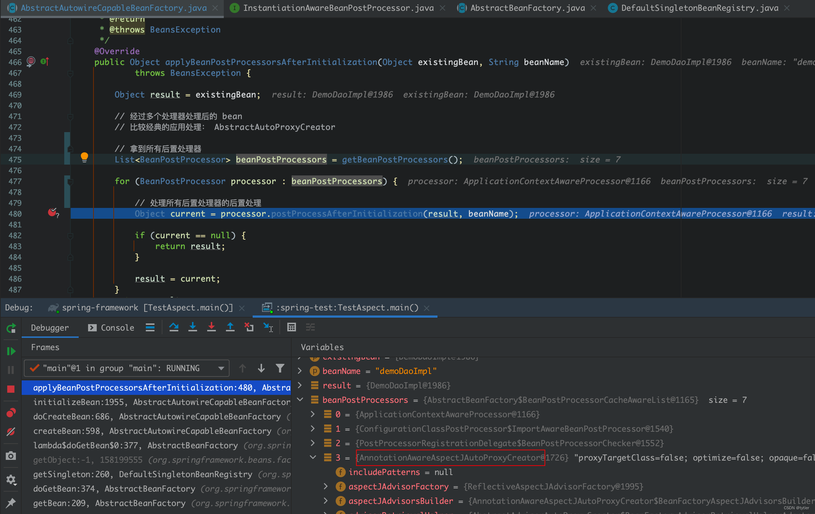Image resolution: width=815 pixels, height=514 pixels.
Task: Open the View Breakpoints dialog
Action: point(11,413)
